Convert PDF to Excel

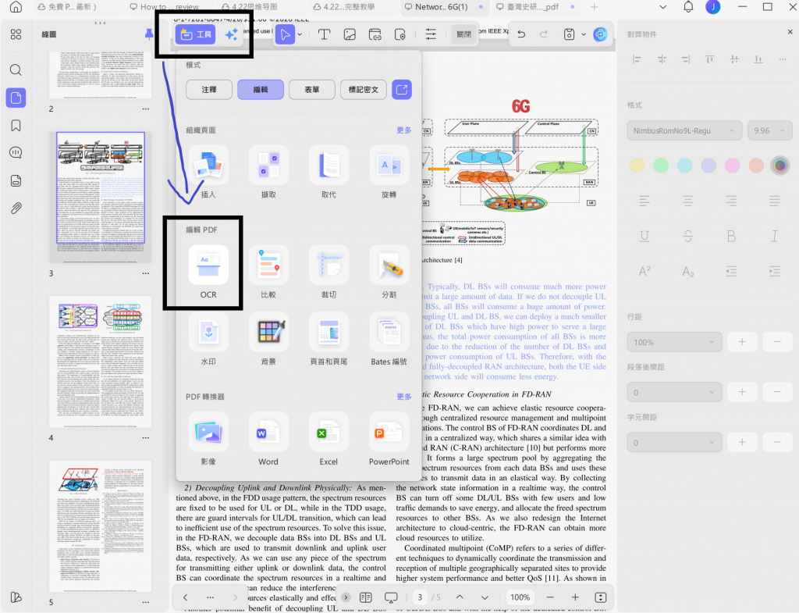click(328, 432)
